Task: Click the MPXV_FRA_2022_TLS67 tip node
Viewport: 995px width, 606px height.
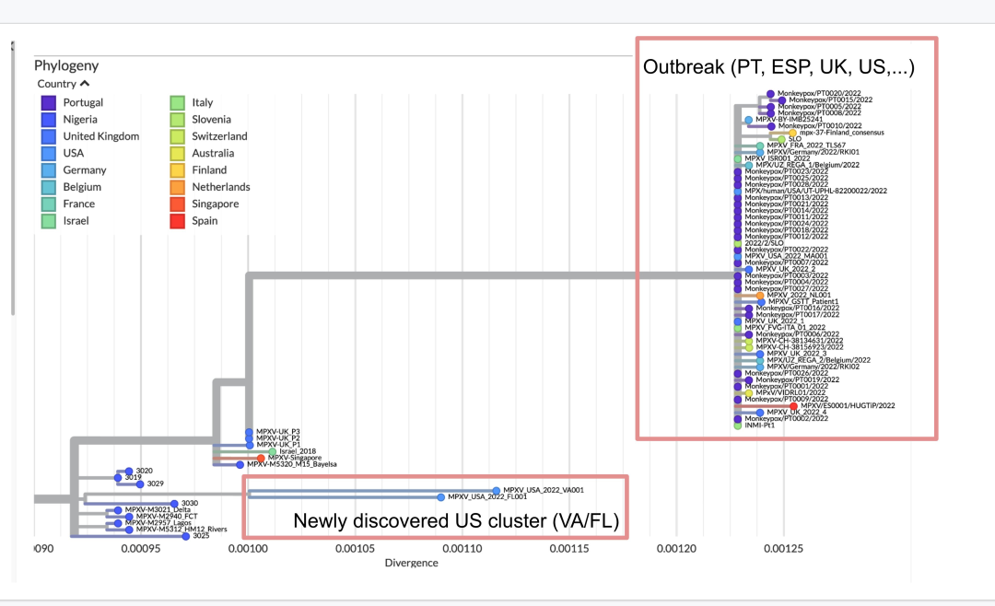Action: point(760,146)
